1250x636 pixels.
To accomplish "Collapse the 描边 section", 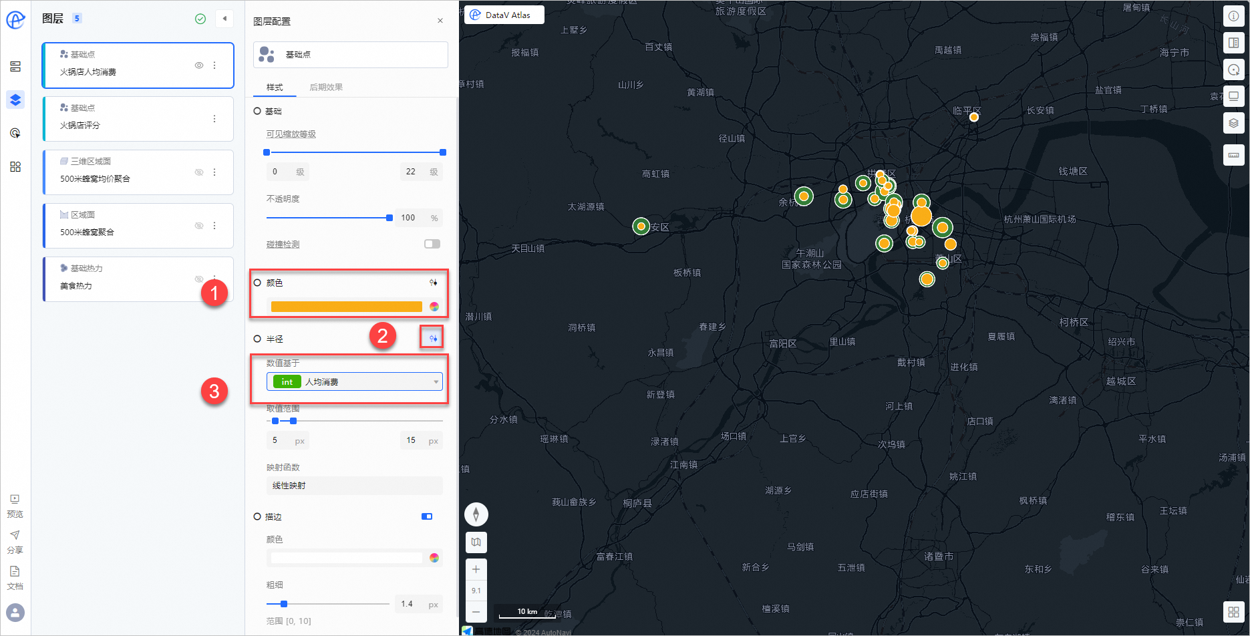I will point(257,516).
